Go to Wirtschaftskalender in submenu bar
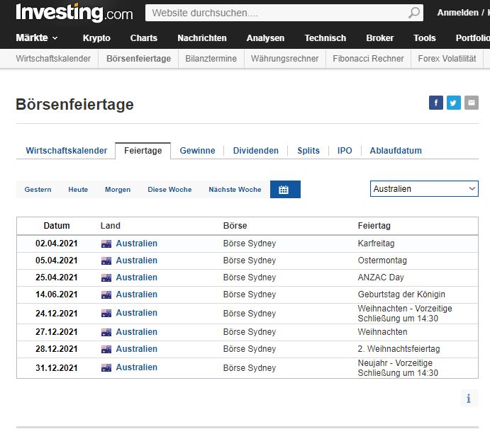The width and height of the screenshot is (490, 429). [53, 58]
